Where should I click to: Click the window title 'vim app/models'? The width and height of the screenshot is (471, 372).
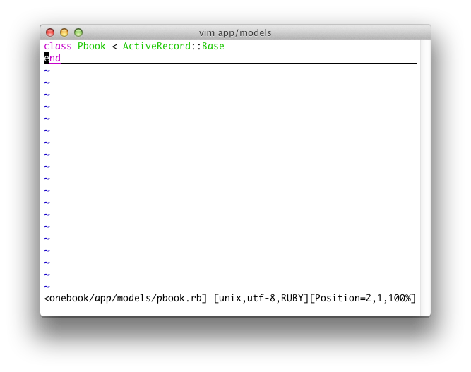click(x=235, y=32)
